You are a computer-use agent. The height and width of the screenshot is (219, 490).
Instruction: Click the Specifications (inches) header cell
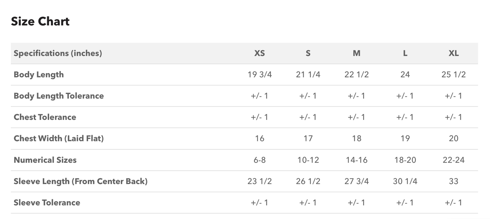tap(58, 53)
